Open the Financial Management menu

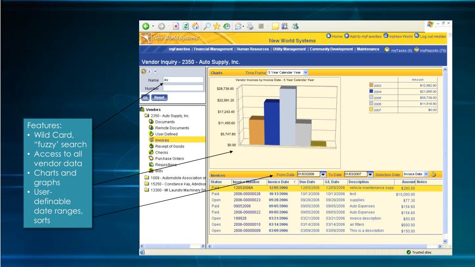point(213,49)
